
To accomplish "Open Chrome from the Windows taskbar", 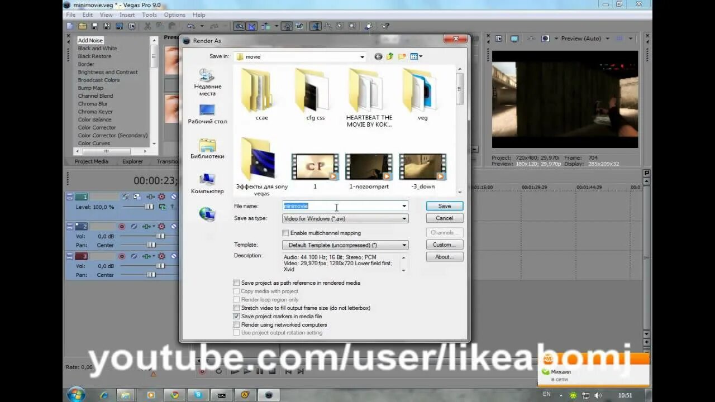I will (174, 395).
